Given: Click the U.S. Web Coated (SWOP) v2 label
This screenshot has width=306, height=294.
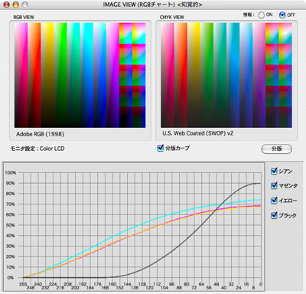Looking at the screenshot, I should [198, 133].
